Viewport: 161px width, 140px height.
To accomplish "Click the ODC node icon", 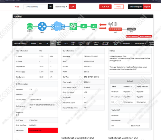I will point(84,26).
